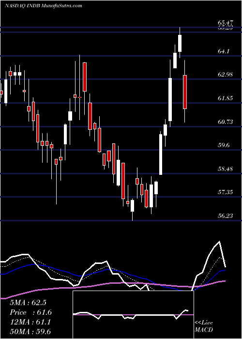Click the MACD inset chart panel
Image resolution: width=242 pixels, height=339 pixels.
133,315
